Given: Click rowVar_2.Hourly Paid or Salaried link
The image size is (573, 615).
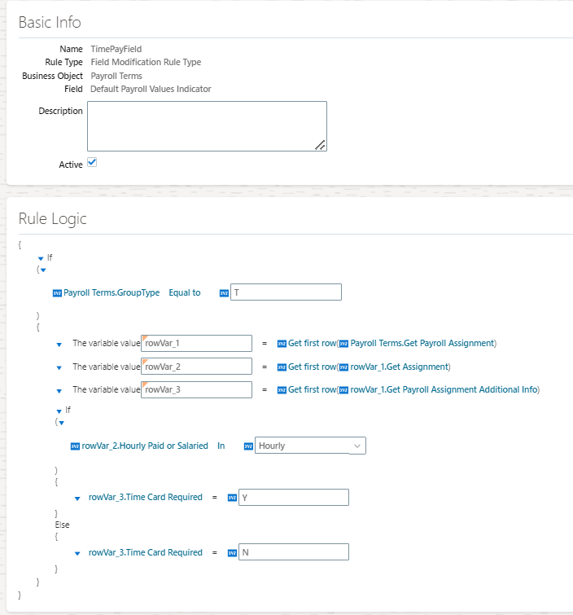Looking at the screenshot, I should tap(145, 446).
